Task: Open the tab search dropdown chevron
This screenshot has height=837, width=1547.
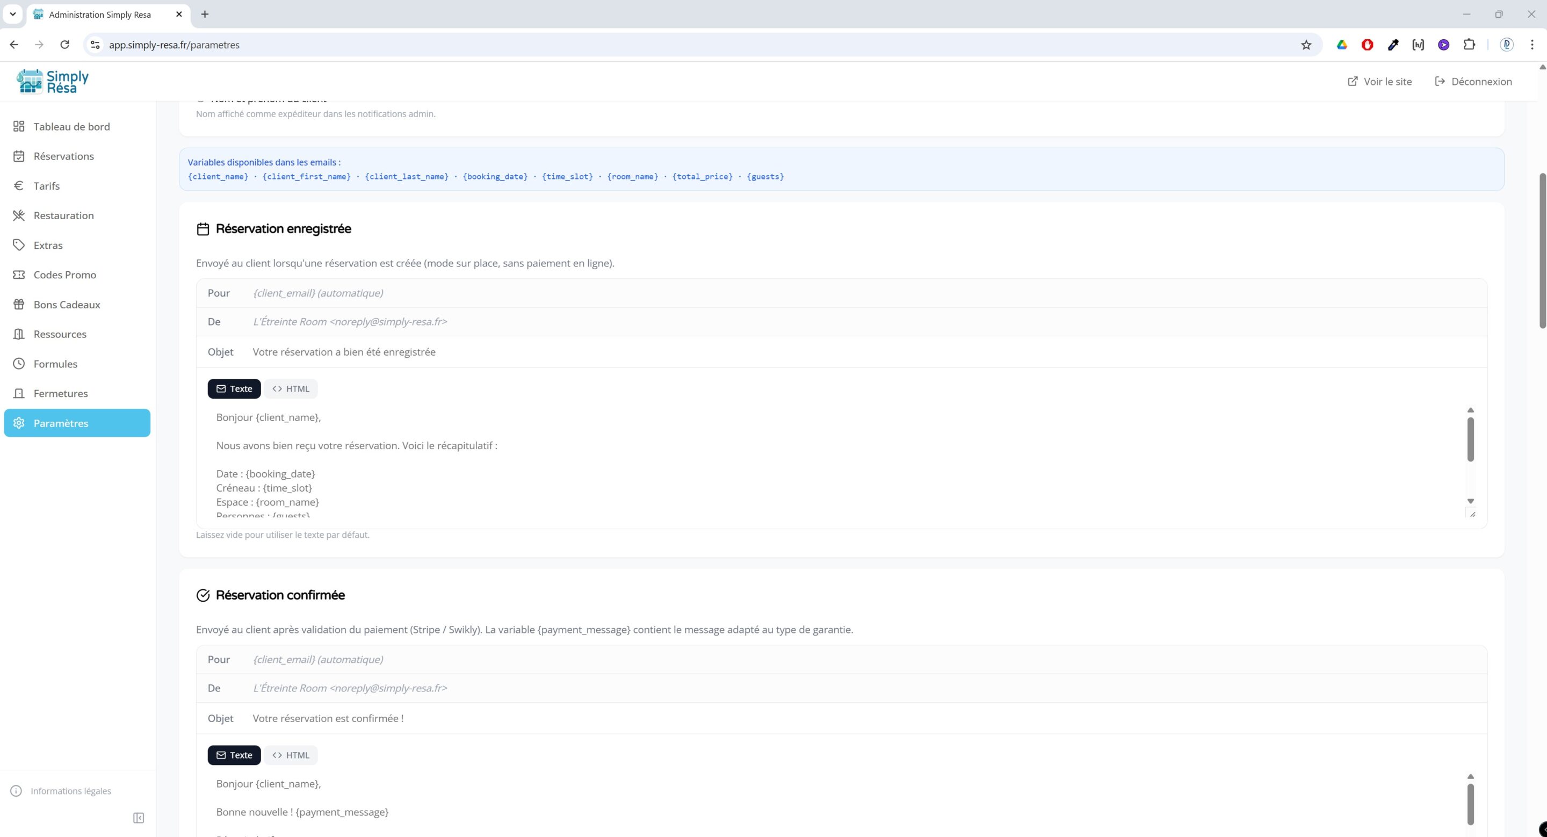Action: tap(12, 14)
